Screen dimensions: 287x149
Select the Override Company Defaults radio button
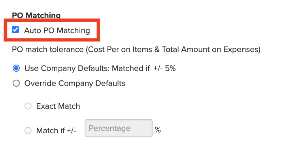pos(16,83)
